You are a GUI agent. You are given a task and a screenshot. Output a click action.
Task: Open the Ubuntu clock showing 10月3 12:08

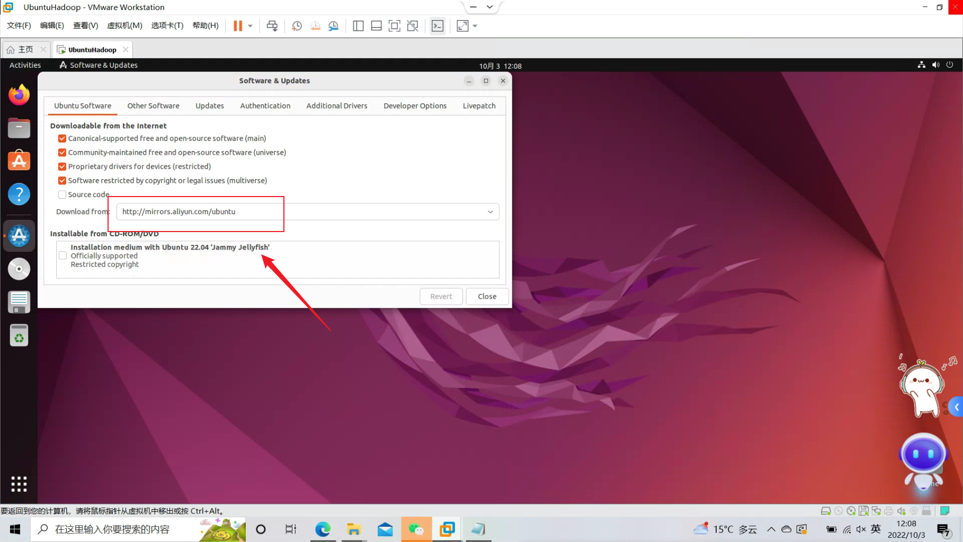pos(501,66)
